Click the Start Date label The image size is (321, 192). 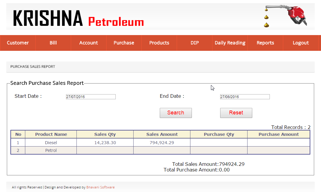(28, 96)
